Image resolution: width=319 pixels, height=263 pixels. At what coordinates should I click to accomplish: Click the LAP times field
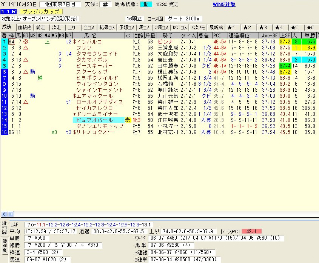(88, 225)
